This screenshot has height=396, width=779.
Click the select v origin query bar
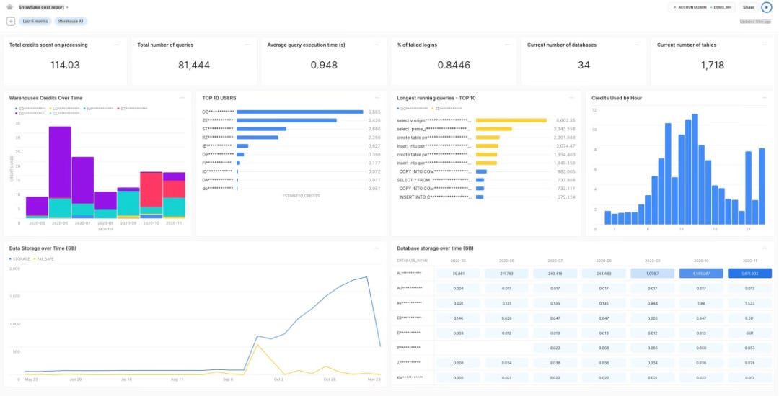(x=511, y=120)
